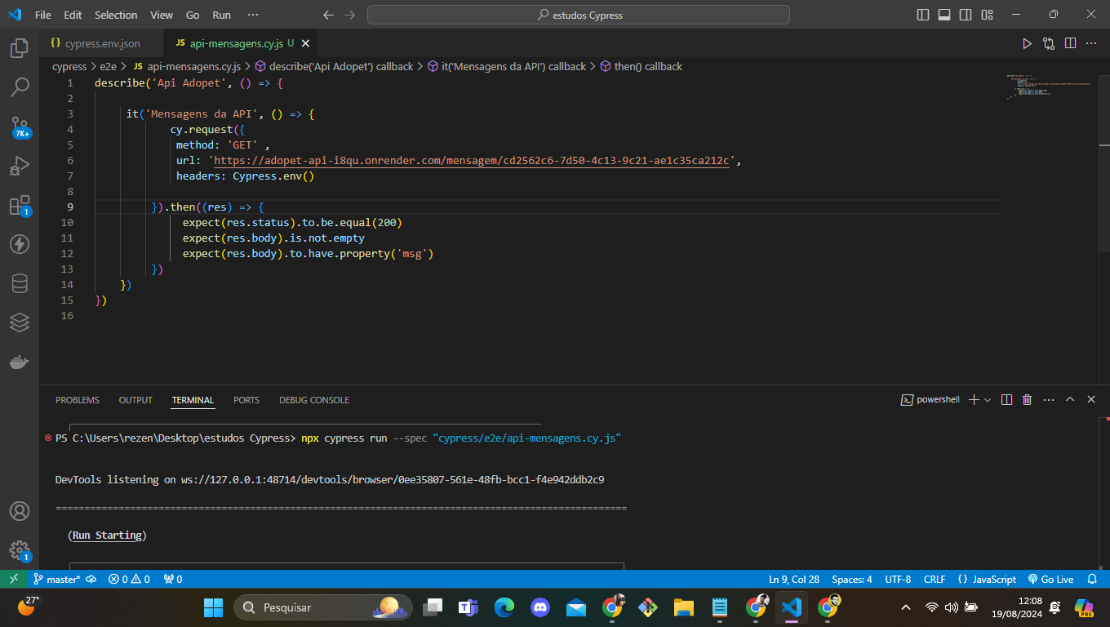Open the adopet-api onrender URL link in code

472,161
